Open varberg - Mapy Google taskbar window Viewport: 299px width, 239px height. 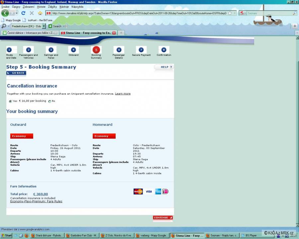click(152, 236)
